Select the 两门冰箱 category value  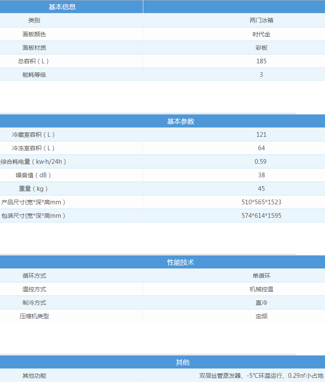pos(261,20)
